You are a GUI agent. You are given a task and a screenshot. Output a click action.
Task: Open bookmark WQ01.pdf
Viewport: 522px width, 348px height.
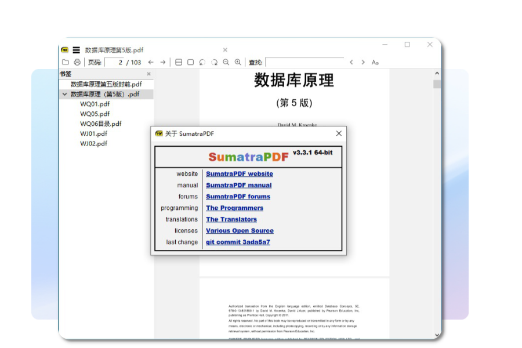(95, 104)
